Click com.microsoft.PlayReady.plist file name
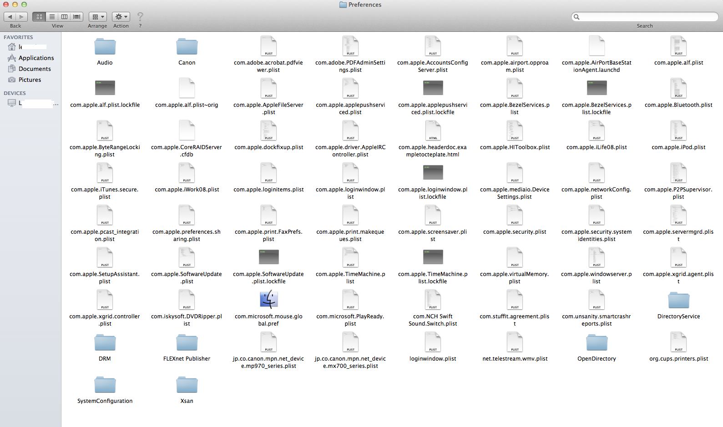 click(350, 320)
